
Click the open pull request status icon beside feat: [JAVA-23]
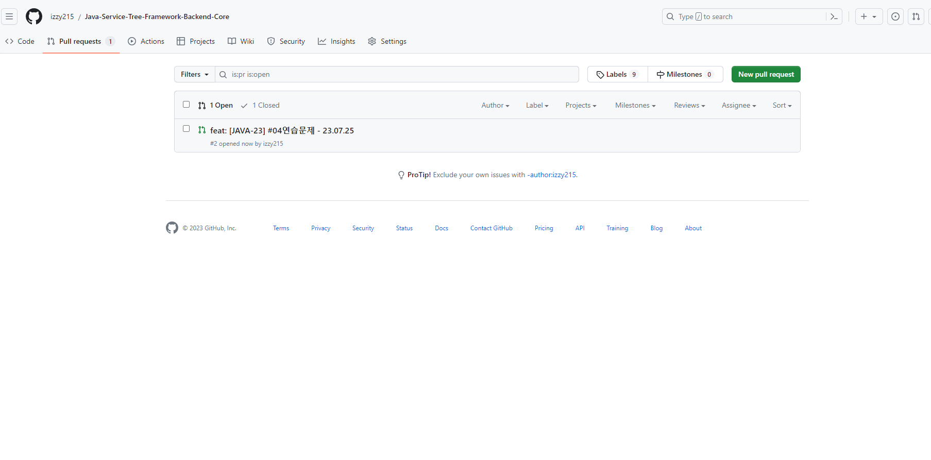202,130
